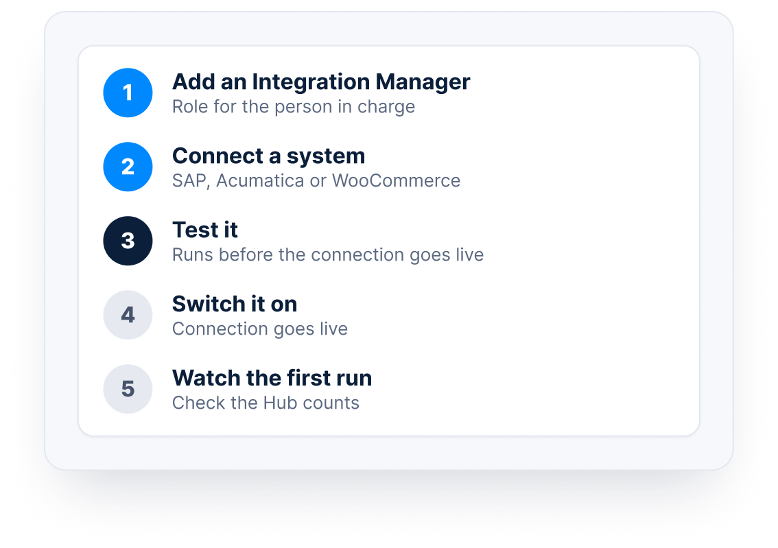Select the step 2 blue circle

coord(128,167)
